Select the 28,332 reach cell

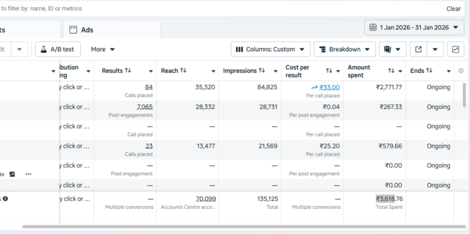[x=205, y=107]
